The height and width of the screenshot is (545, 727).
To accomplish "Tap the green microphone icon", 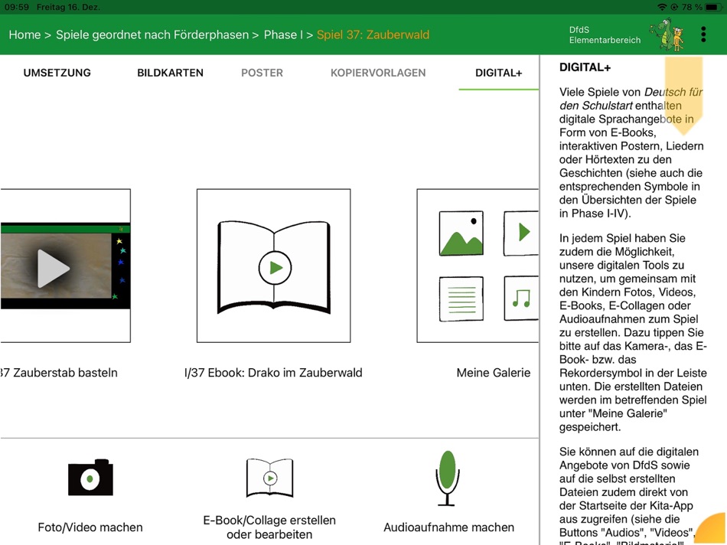I will pos(448,478).
